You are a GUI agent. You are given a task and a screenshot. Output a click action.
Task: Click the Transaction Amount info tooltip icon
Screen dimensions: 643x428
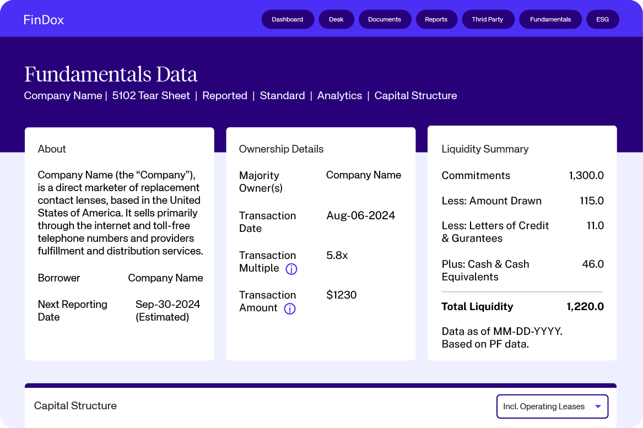[289, 308]
